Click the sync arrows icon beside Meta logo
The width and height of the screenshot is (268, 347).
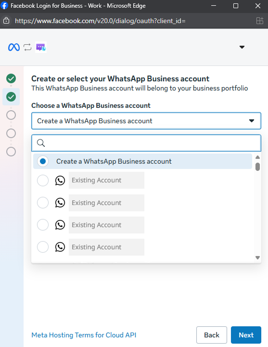click(27, 47)
